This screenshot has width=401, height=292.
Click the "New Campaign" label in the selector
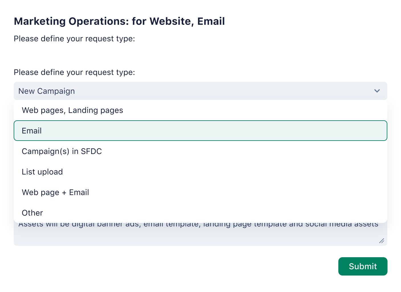tap(46, 91)
